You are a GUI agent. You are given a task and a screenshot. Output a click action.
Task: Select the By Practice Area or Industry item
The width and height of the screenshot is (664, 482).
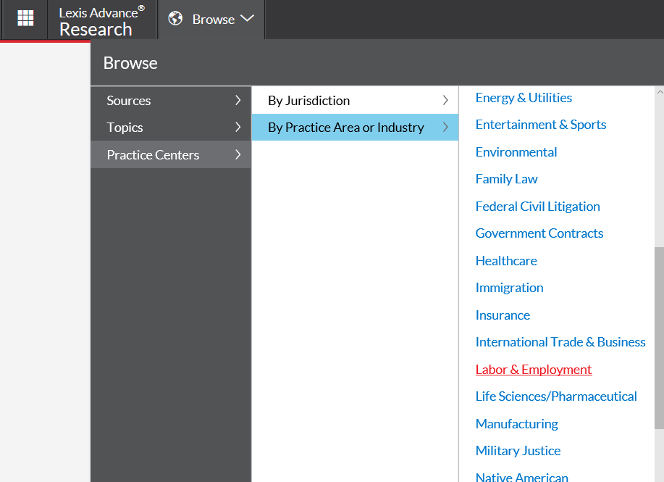point(355,127)
